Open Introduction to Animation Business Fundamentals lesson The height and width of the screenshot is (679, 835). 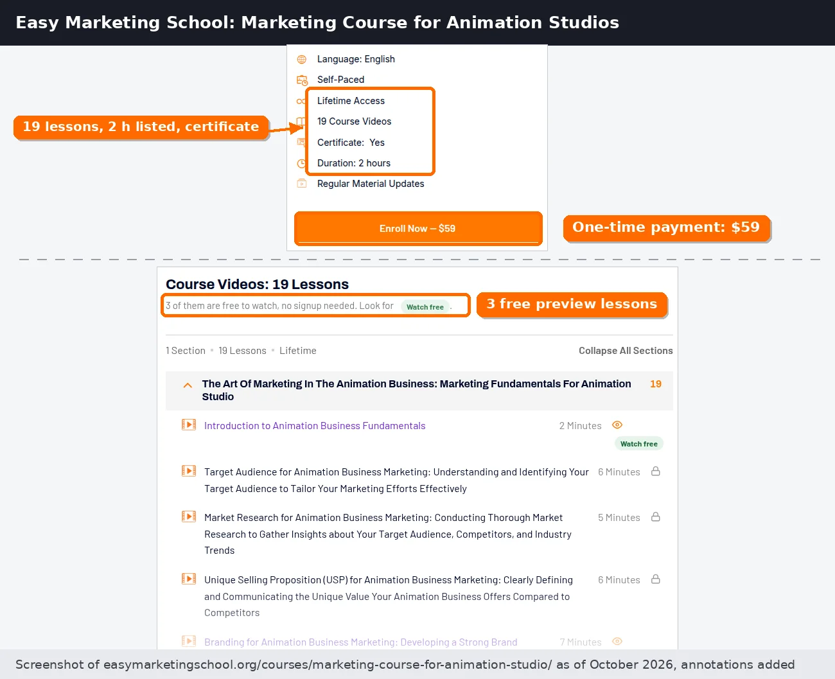315,426
